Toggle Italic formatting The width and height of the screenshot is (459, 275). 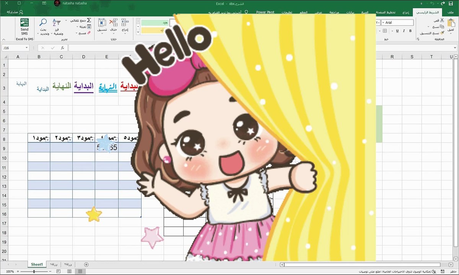pyautogui.click(x=404, y=31)
